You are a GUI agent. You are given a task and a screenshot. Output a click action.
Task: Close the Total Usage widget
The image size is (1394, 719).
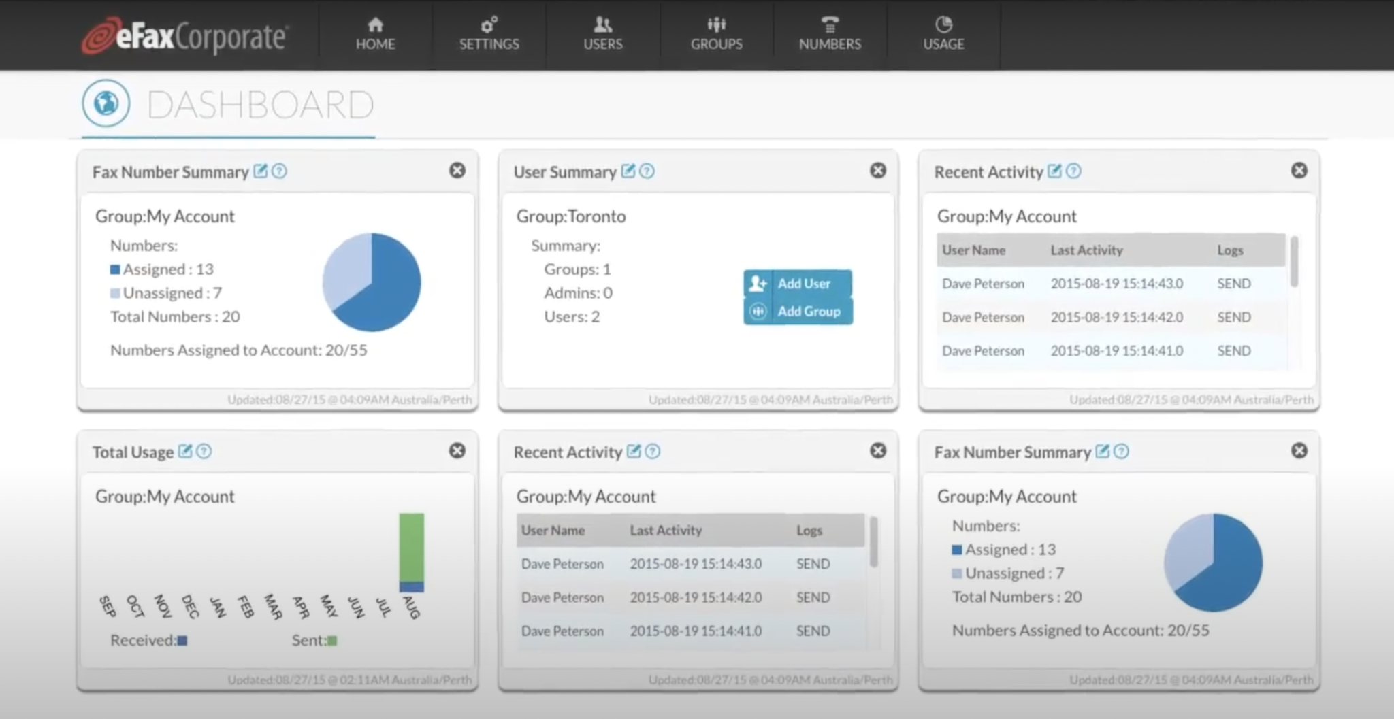coord(457,451)
